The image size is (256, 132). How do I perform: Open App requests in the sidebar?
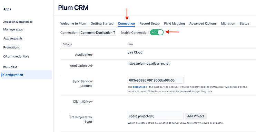pos(13,38)
